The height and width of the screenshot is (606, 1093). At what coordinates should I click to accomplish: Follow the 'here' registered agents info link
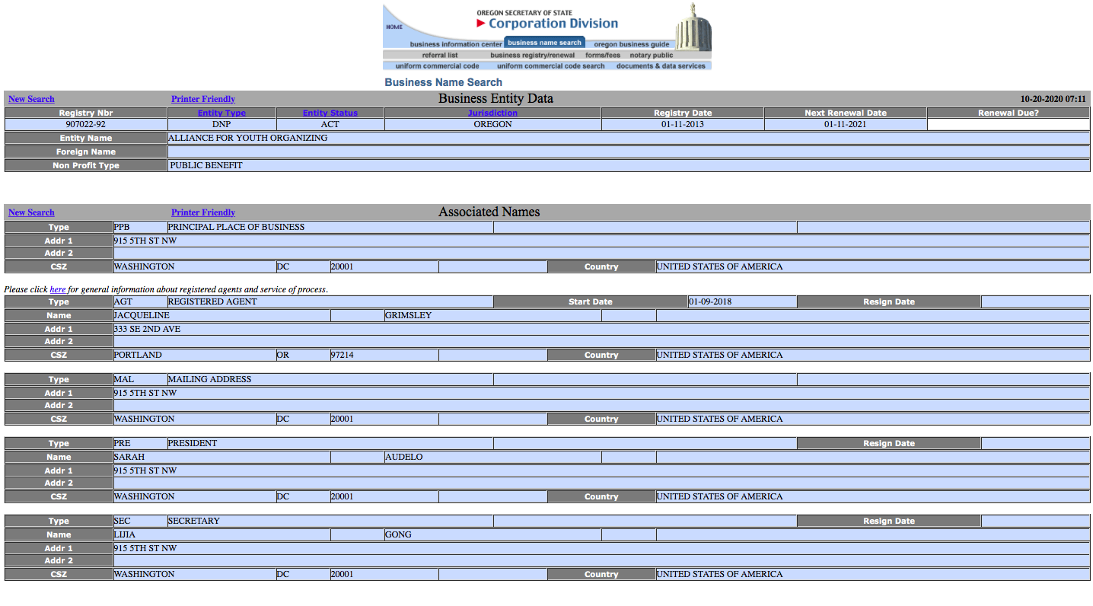tap(58, 289)
